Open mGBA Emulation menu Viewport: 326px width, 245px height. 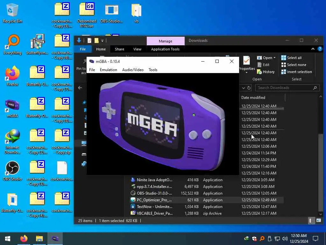[x=109, y=70]
